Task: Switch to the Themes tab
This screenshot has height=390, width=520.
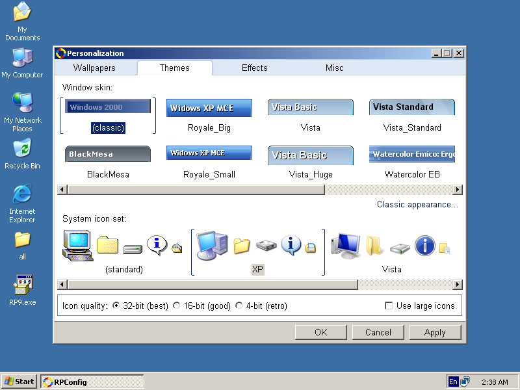Action: coord(174,68)
